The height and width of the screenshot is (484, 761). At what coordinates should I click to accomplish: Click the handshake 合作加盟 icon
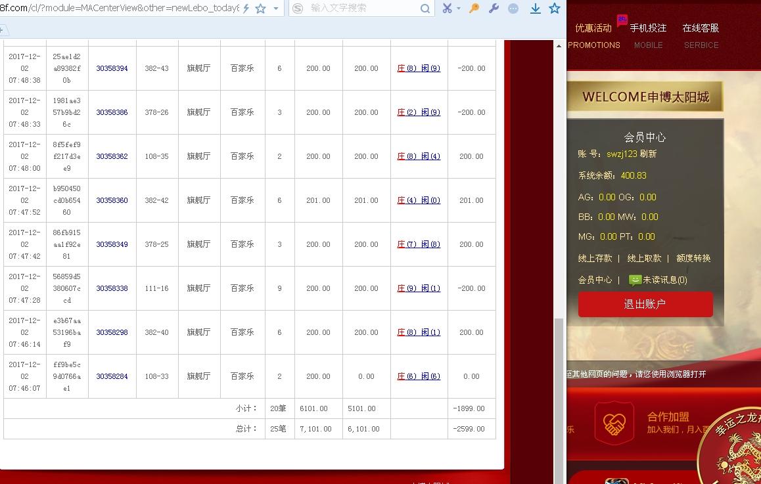coord(614,423)
